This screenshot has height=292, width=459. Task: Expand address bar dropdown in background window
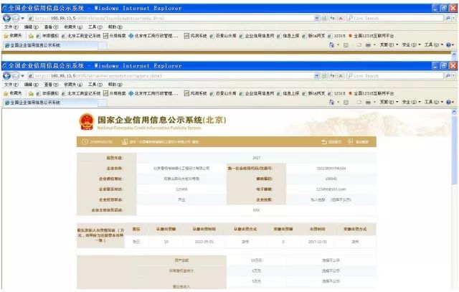click(317, 18)
